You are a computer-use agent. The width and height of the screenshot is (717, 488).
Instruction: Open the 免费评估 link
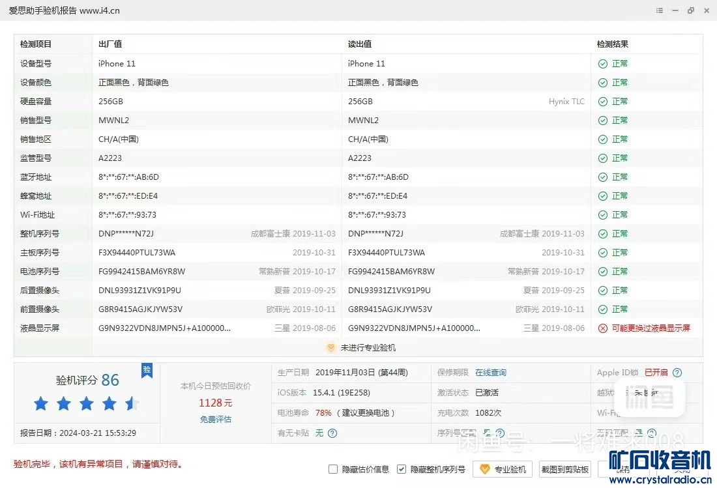215,419
